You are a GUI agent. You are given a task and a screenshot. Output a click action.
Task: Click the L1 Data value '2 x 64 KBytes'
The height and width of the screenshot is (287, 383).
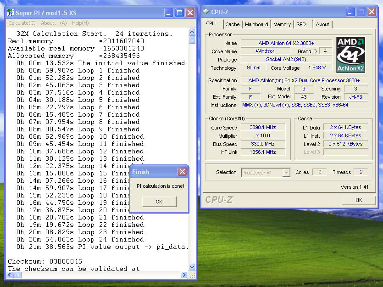tap(346, 127)
